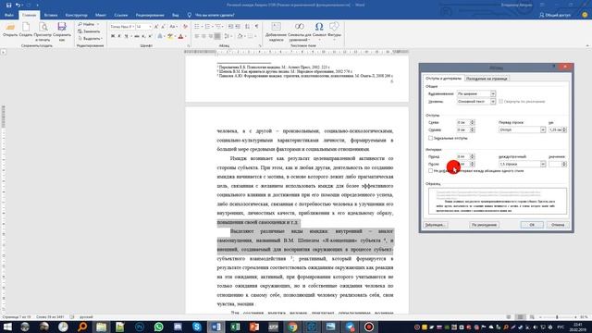
Task: Adjust the spacing value (значение) spinner
Action: tap(564, 165)
